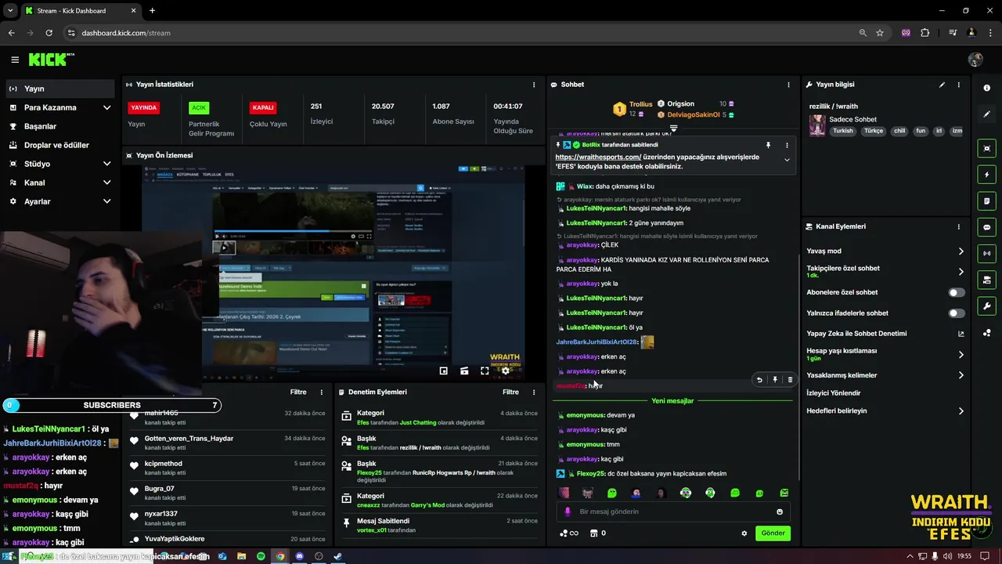Open Takipçilere özel sohbet options
This screenshot has height=564, width=1002.
(x=885, y=271)
